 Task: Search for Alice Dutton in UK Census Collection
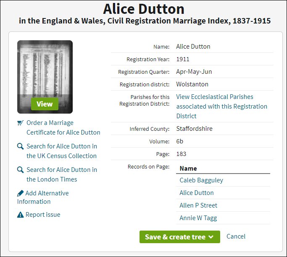click(x=61, y=151)
